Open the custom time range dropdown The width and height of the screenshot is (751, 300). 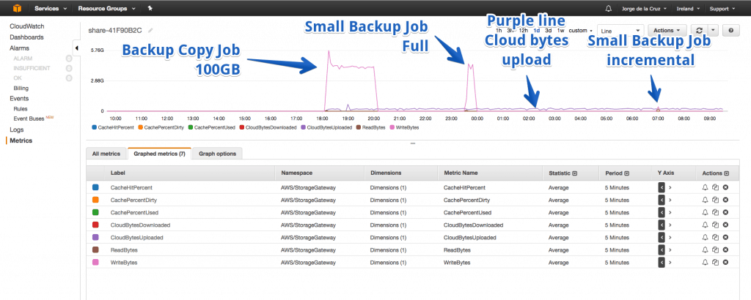581,30
